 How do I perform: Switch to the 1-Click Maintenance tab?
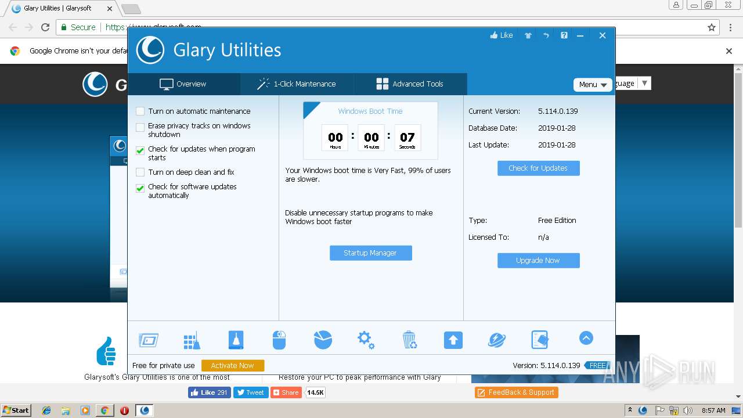click(297, 84)
